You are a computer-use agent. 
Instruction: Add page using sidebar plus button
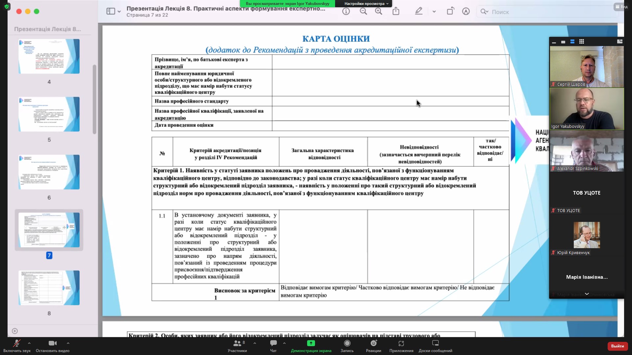point(15,331)
